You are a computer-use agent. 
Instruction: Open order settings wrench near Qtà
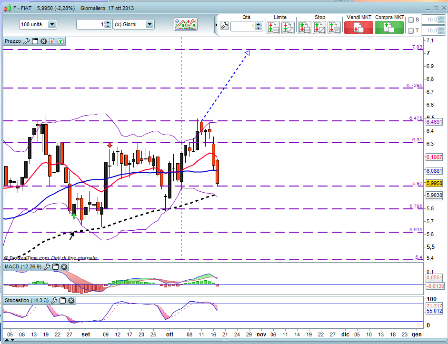point(225,26)
